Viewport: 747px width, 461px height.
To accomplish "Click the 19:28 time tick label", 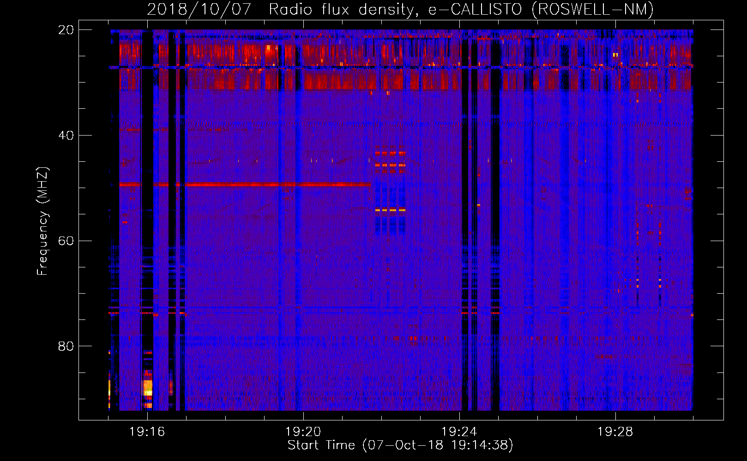I will pyautogui.click(x=615, y=432).
